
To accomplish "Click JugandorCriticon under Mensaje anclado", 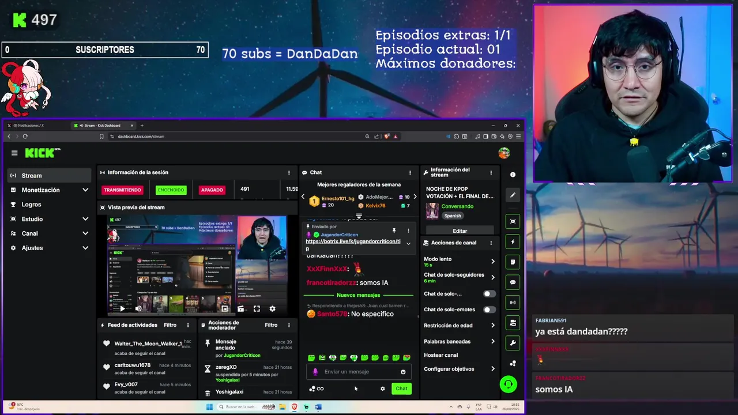I will [242, 355].
